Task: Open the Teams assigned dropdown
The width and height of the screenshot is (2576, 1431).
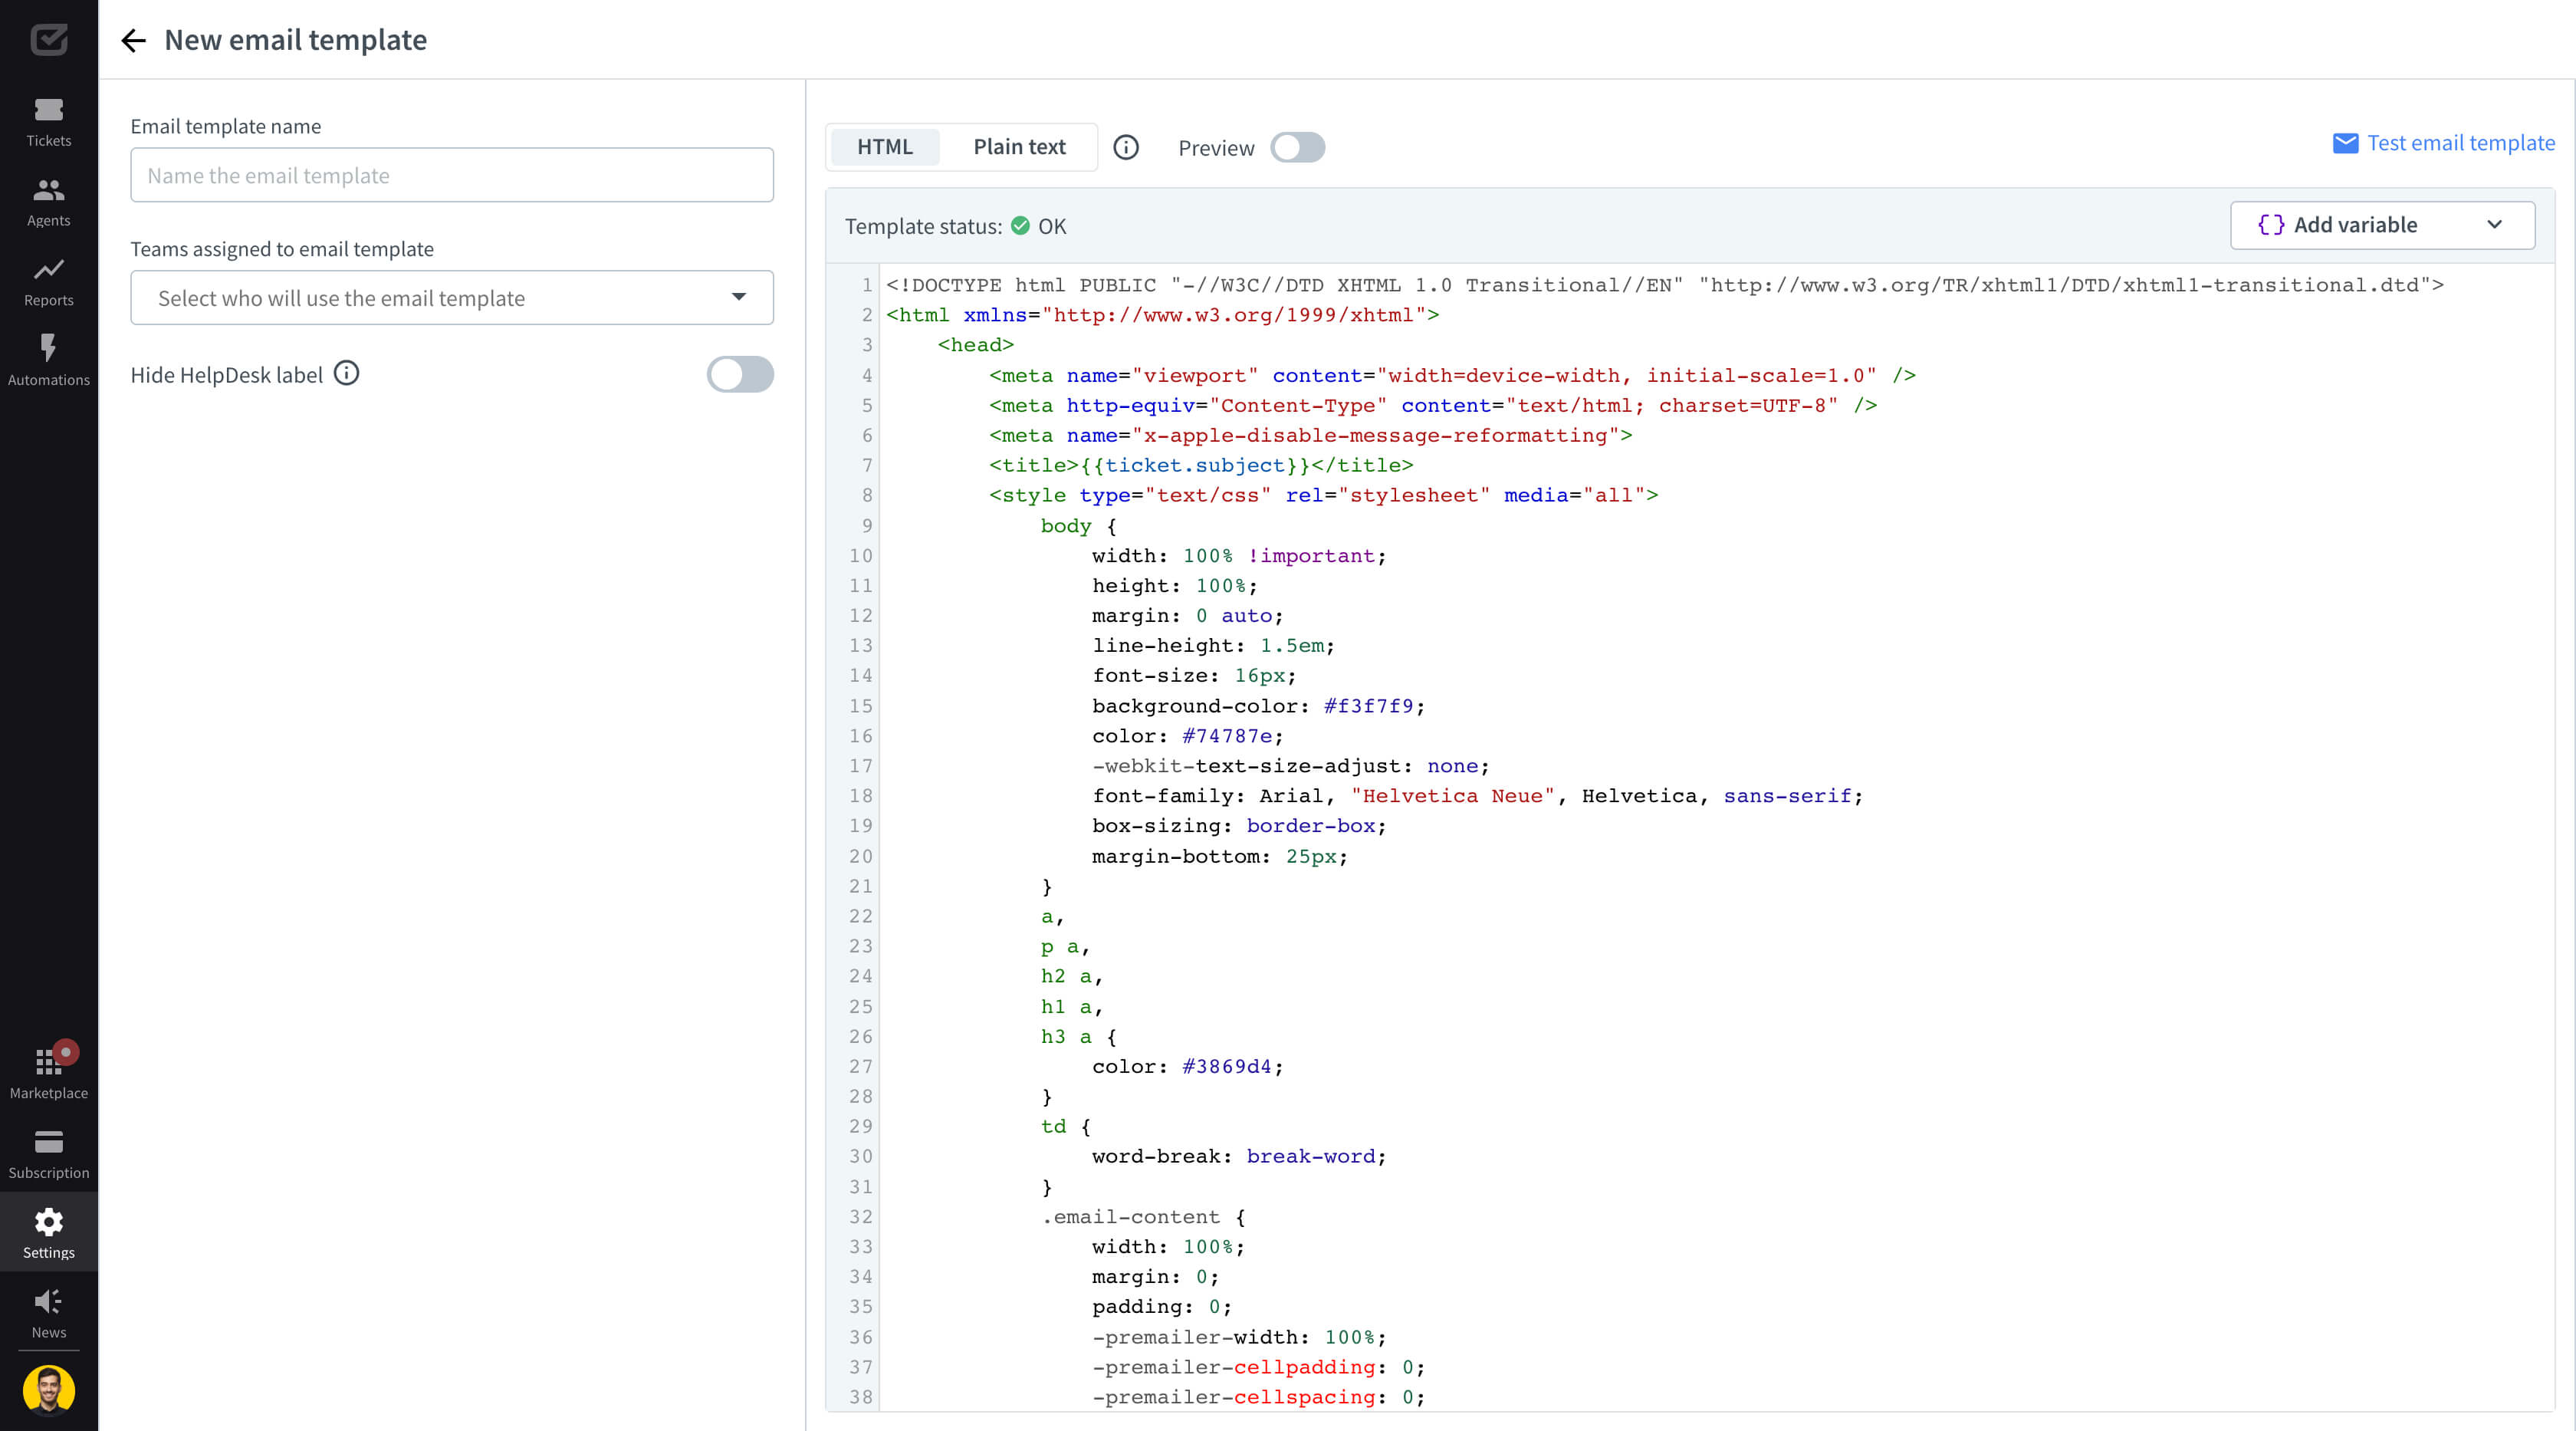Action: pyautogui.click(x=452, y=296)
